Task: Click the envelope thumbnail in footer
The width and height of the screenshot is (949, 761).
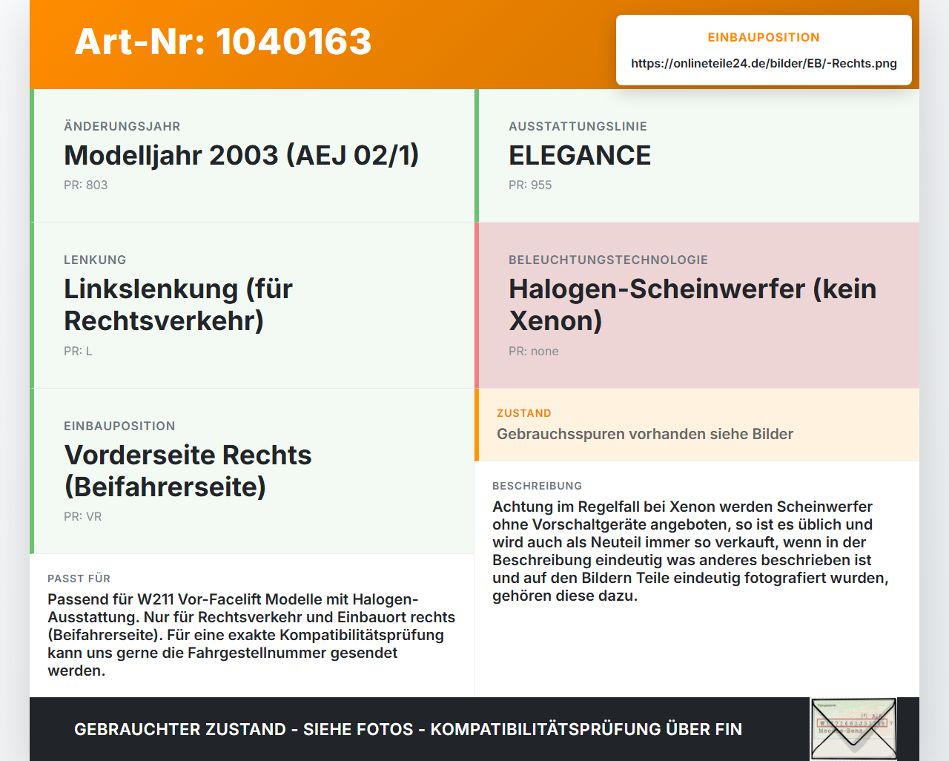Action: (x=853, y=729)
